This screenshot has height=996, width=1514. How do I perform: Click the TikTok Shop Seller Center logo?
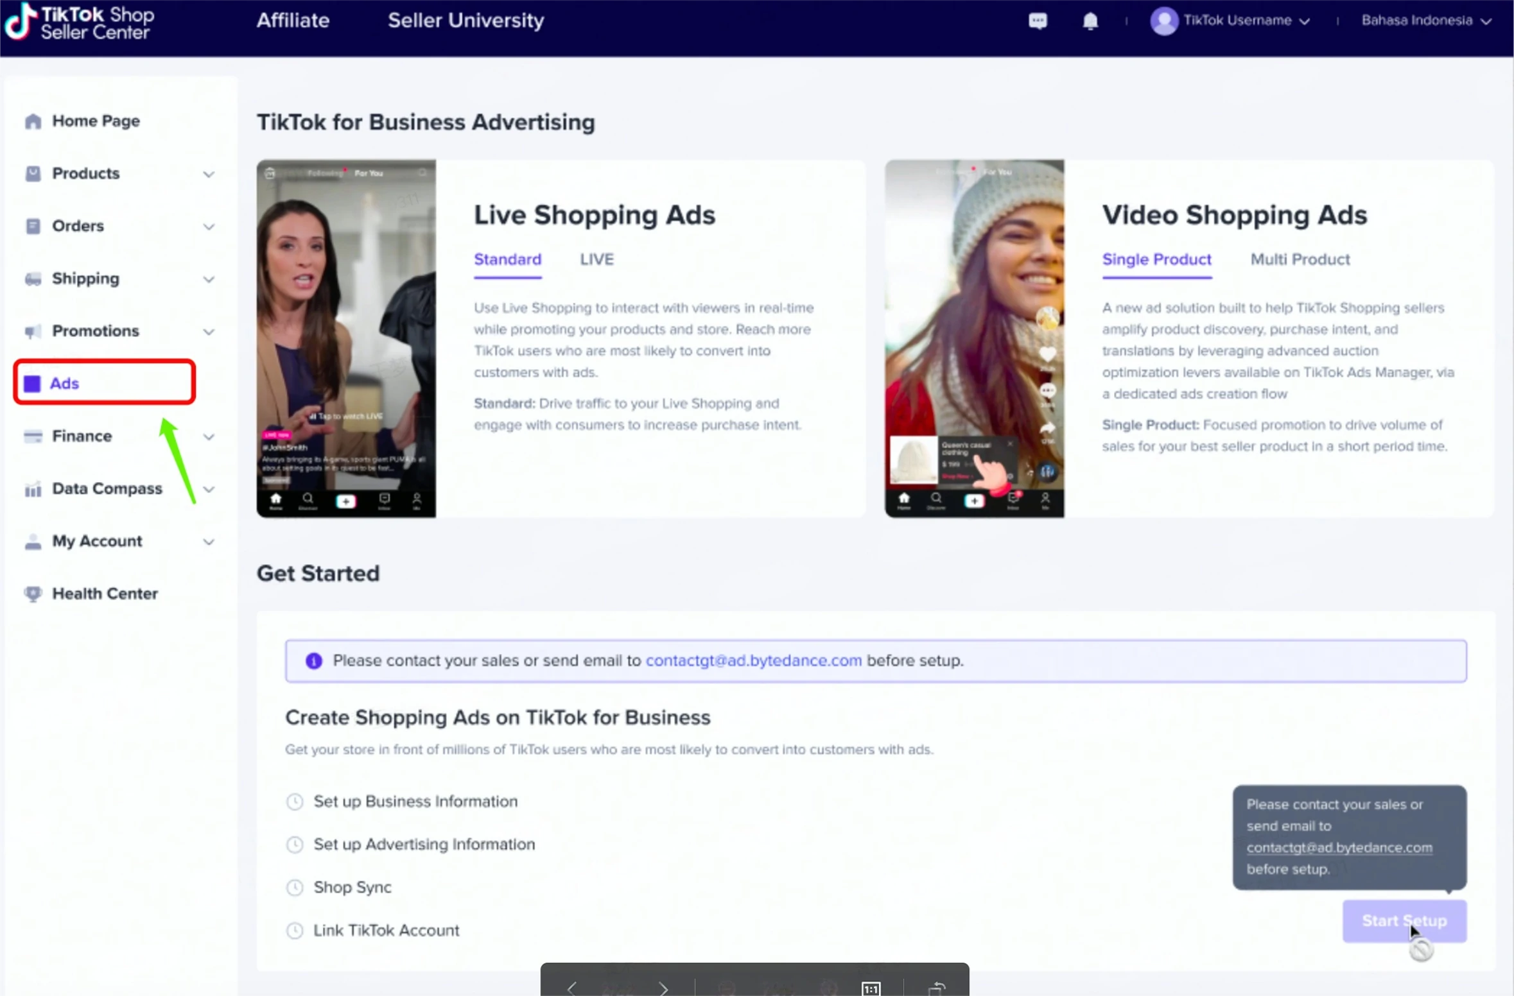point(80,21)
